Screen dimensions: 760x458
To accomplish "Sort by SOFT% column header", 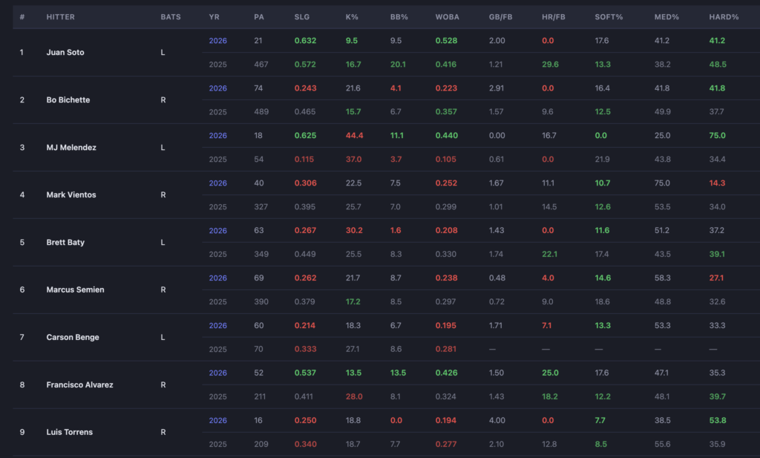I will (609, 17).
